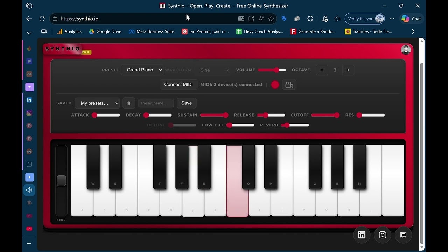Go back using the browser back arrow
This screenshot has height=252, width=448.
point(29,19)
